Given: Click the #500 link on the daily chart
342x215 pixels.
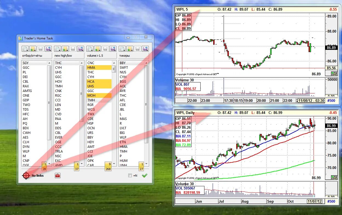Looking at the screenshot, I should [331, 201].
